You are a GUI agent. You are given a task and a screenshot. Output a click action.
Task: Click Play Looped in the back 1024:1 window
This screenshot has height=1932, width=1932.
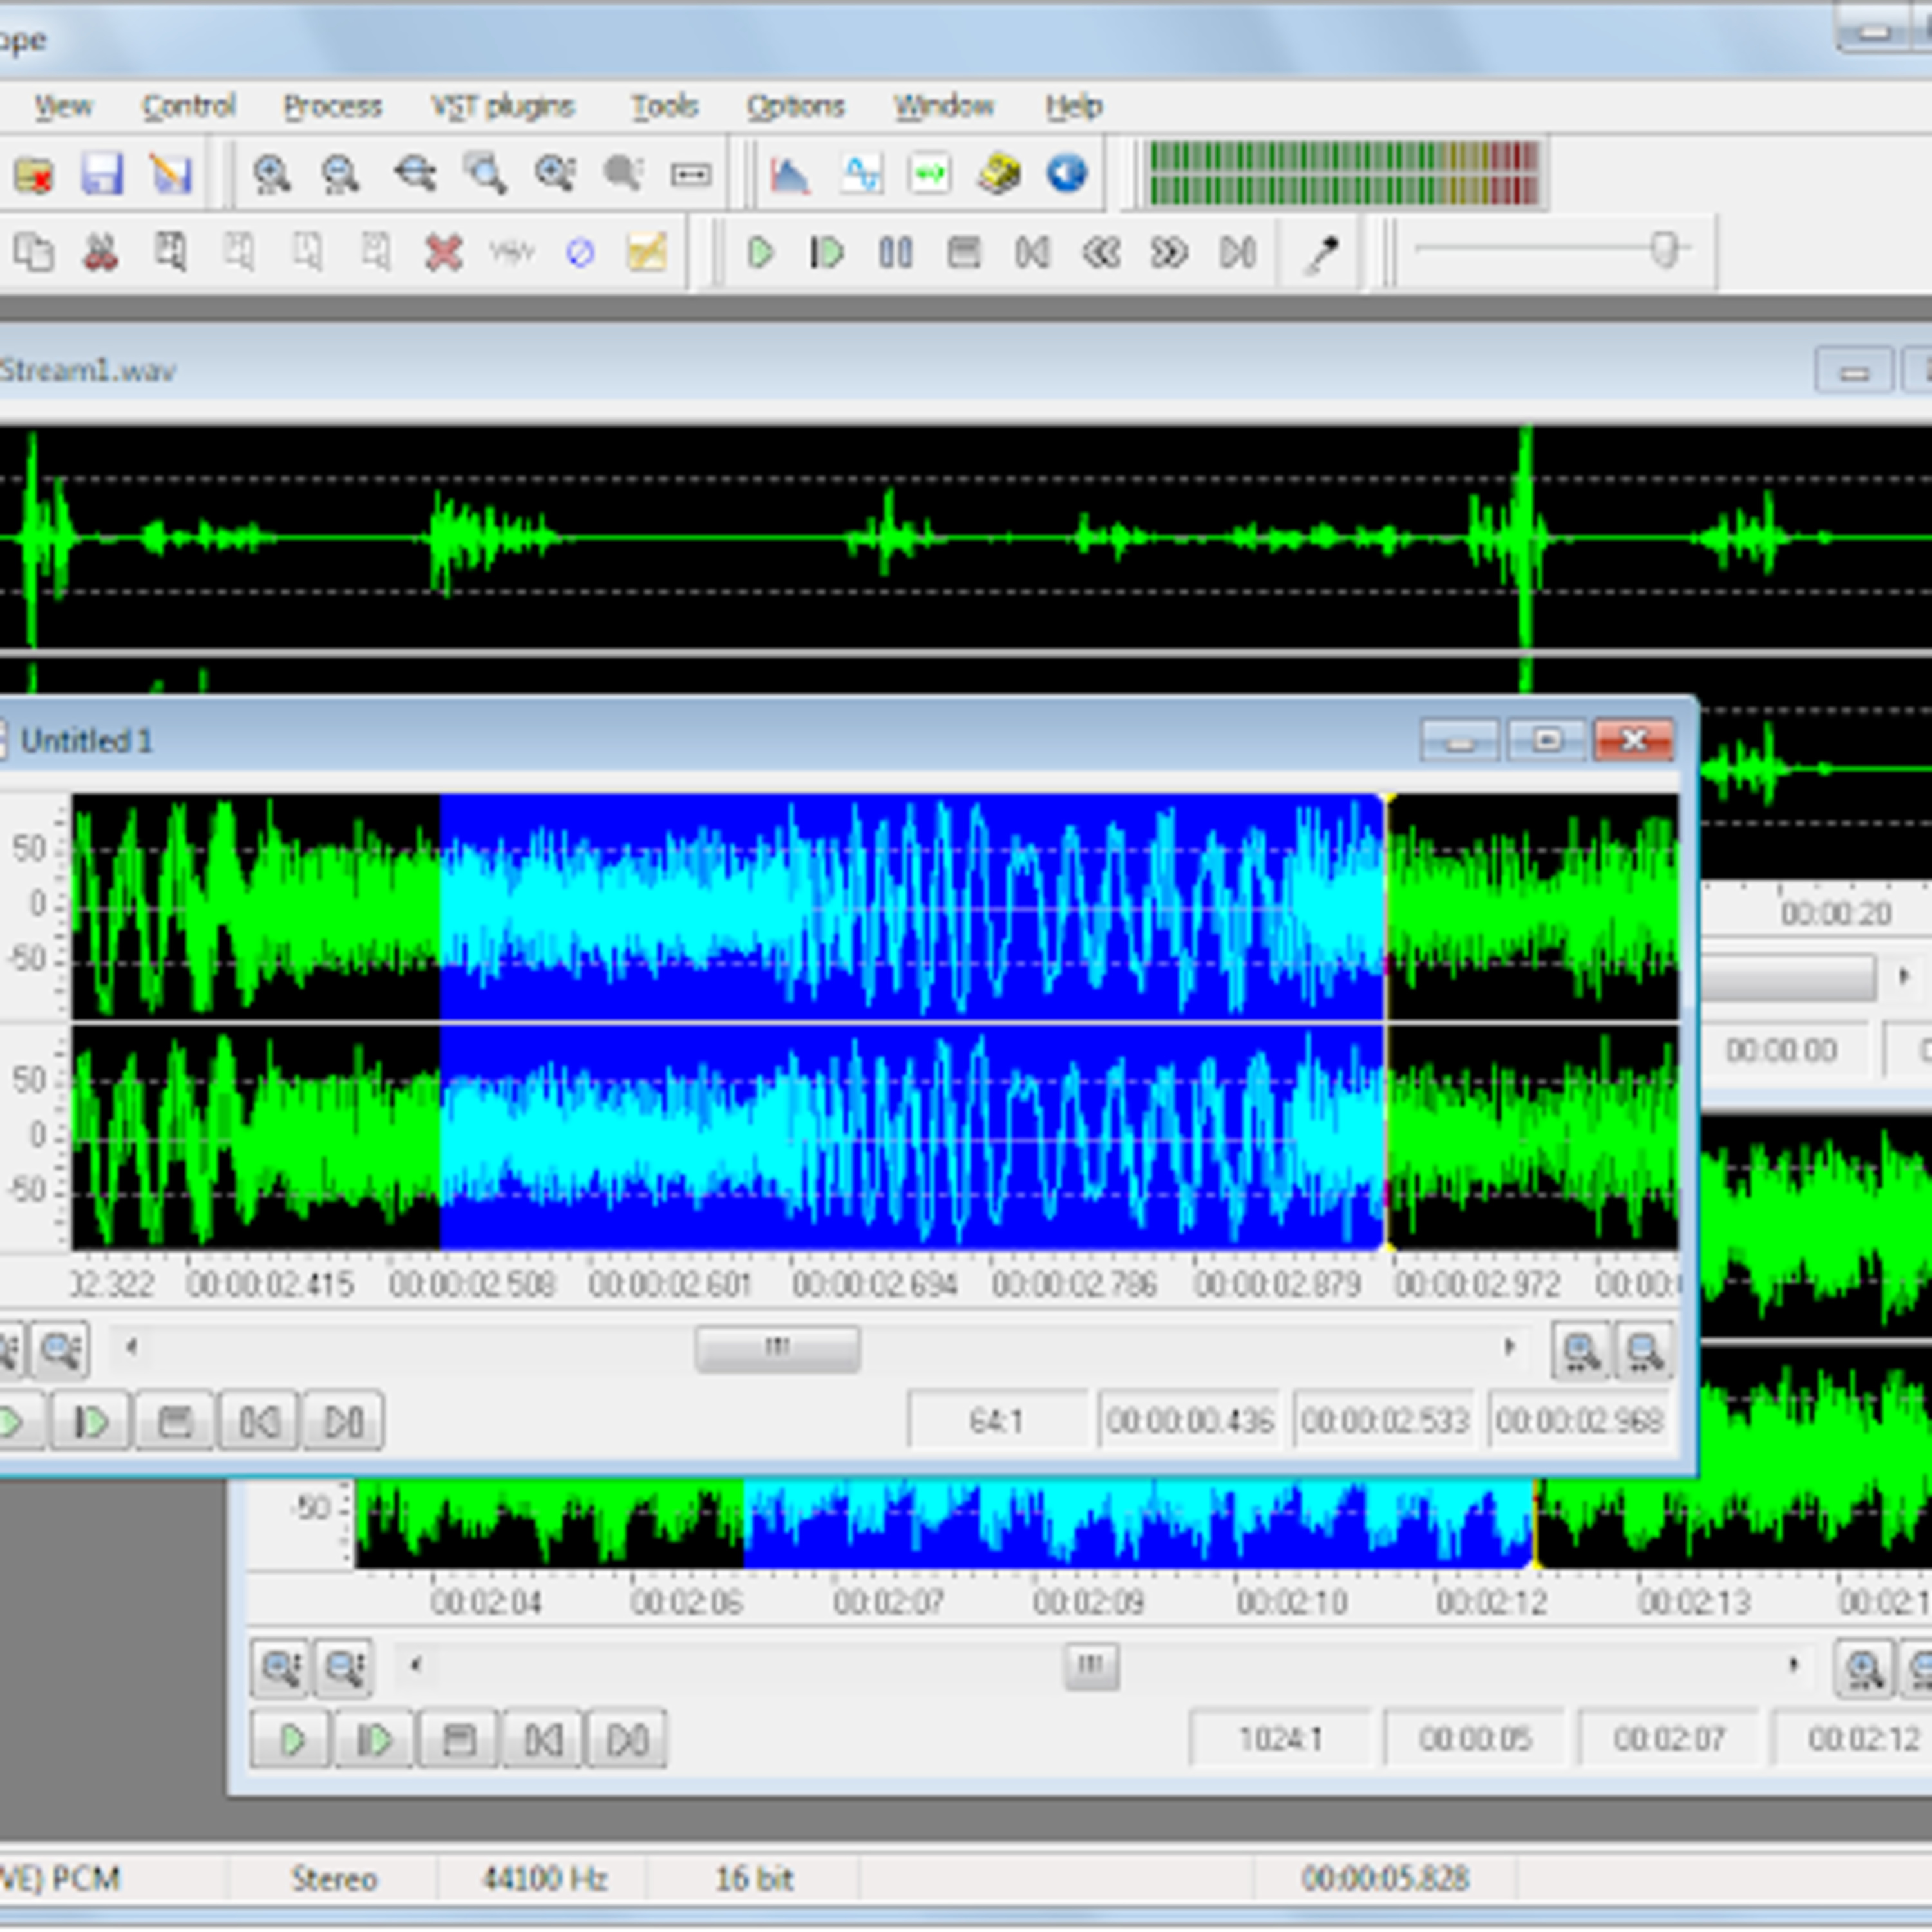click(x=375, y=1740)
